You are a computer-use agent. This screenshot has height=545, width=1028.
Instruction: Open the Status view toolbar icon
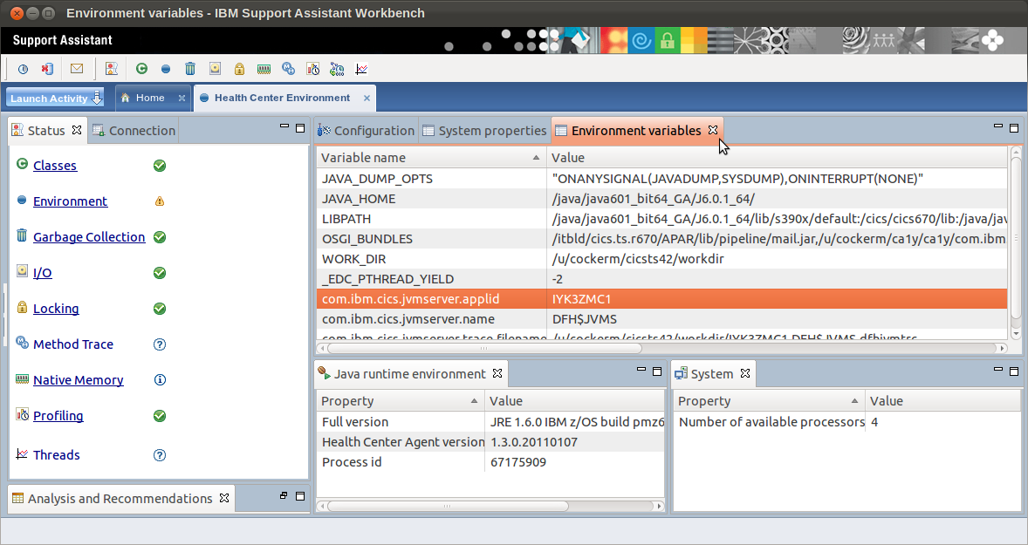[112, 69]
